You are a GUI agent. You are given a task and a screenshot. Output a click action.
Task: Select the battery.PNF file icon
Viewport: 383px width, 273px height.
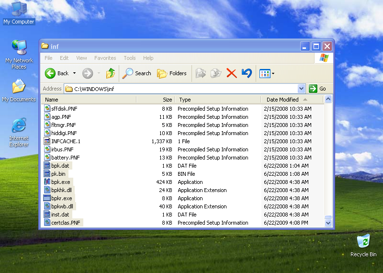pos(47,158)
